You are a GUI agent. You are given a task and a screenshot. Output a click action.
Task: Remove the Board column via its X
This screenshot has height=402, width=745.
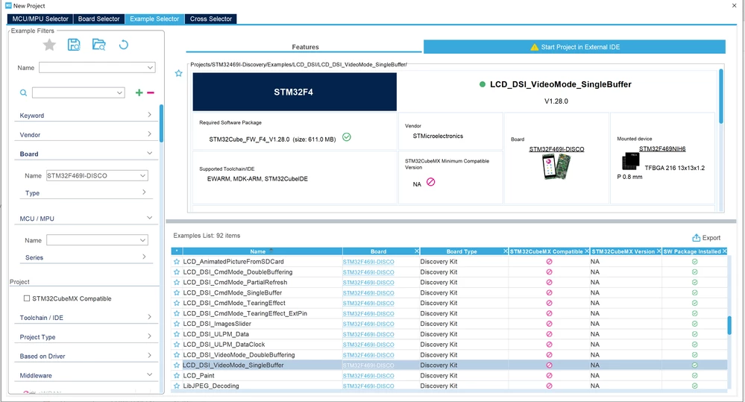[x=417, y=251]
